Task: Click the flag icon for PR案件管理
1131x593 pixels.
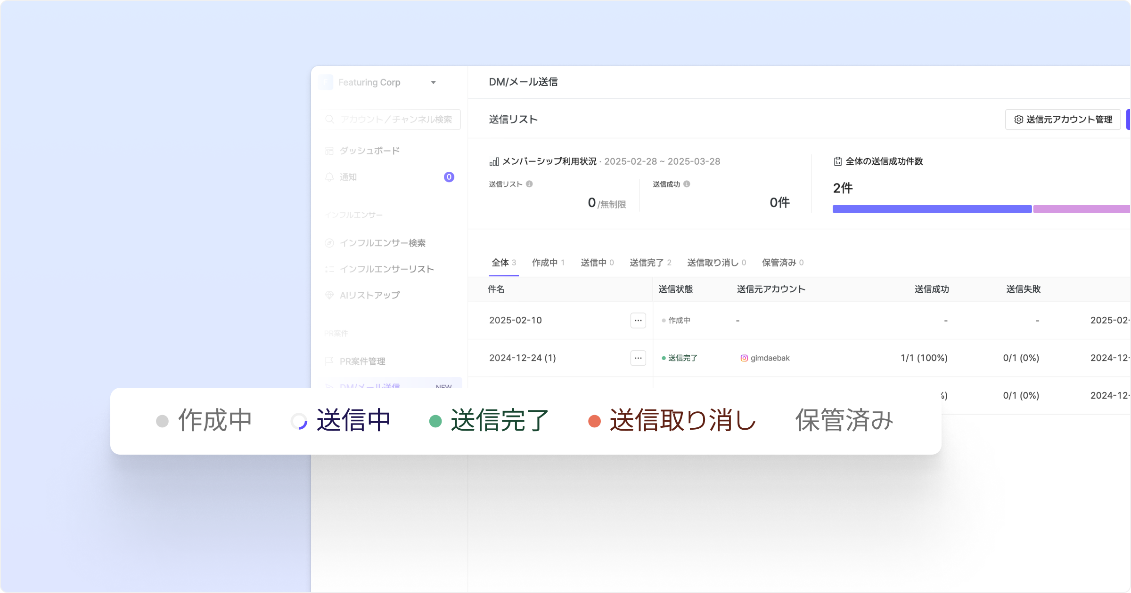Action: (x=329, y=361)
